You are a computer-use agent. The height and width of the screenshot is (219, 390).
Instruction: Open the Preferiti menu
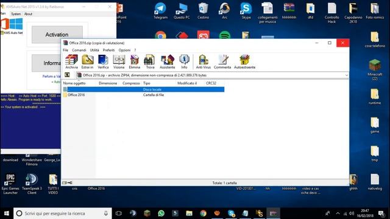(108, 50)
